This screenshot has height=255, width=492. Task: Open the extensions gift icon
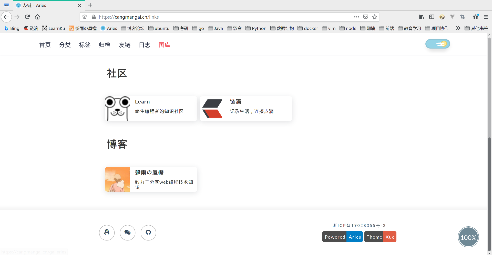476,17
